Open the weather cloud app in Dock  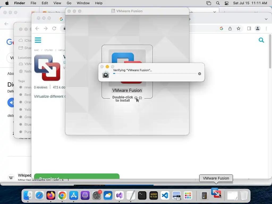click(108, 195)
